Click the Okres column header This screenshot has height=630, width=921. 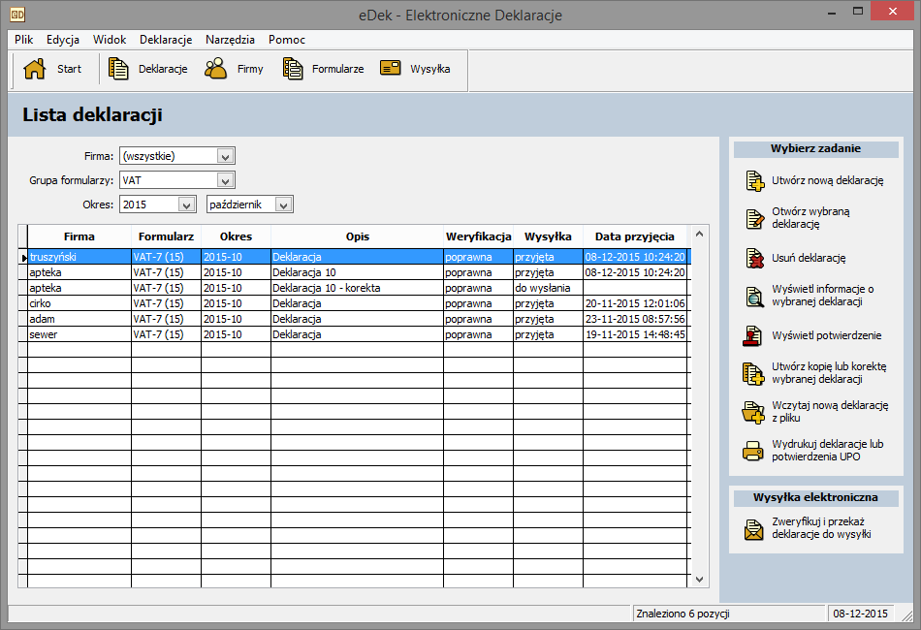237,236
